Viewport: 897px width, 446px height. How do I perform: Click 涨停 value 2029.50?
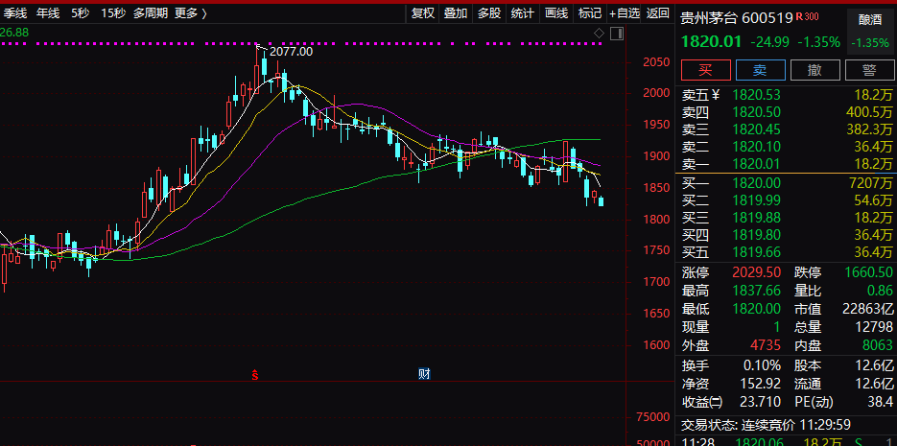pyautogui.click(x=756, y=272)
